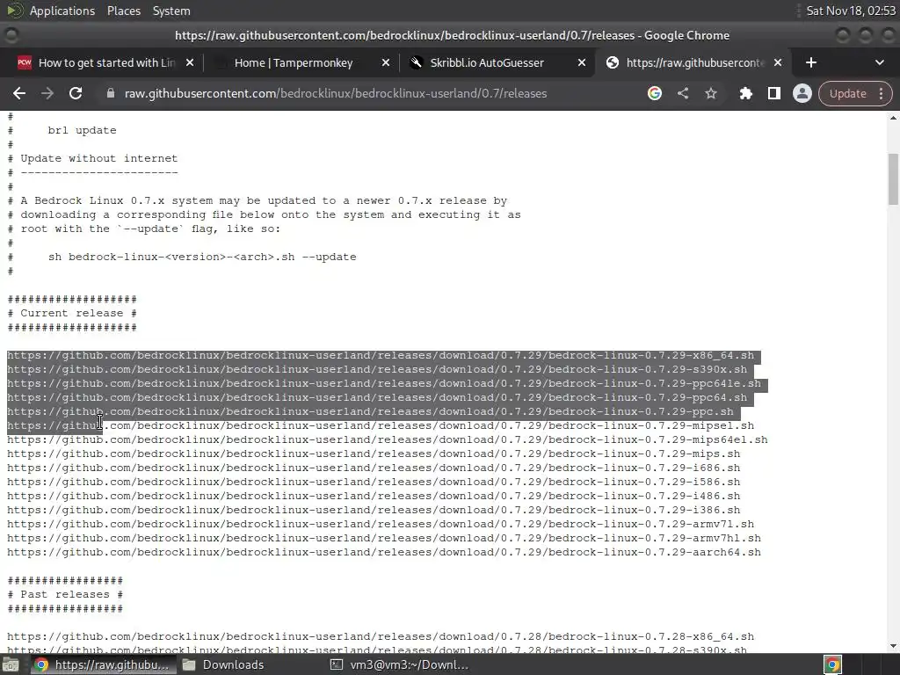Close the PCWorld Linux tab
Image resolution: width=900 pixels, height=675 pixels.
(x=190, y=62)
